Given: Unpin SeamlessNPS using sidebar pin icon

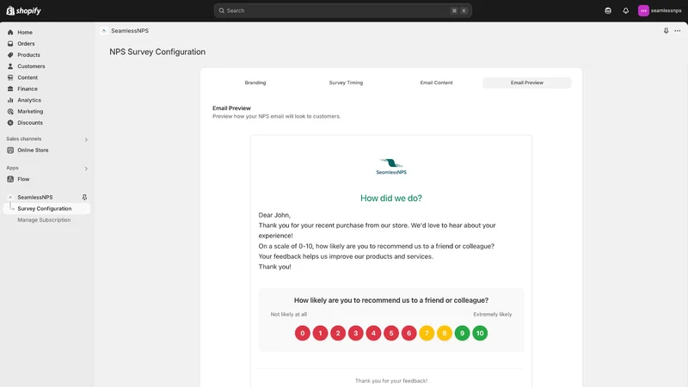Looking at the screenshot, I should coord(84,198).
